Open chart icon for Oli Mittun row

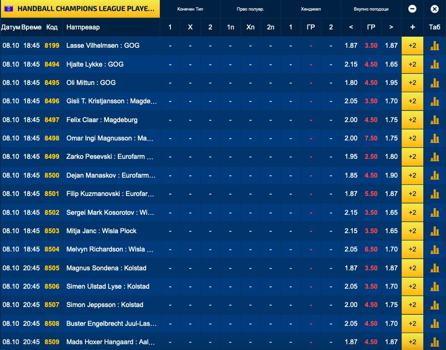(434, 83)
